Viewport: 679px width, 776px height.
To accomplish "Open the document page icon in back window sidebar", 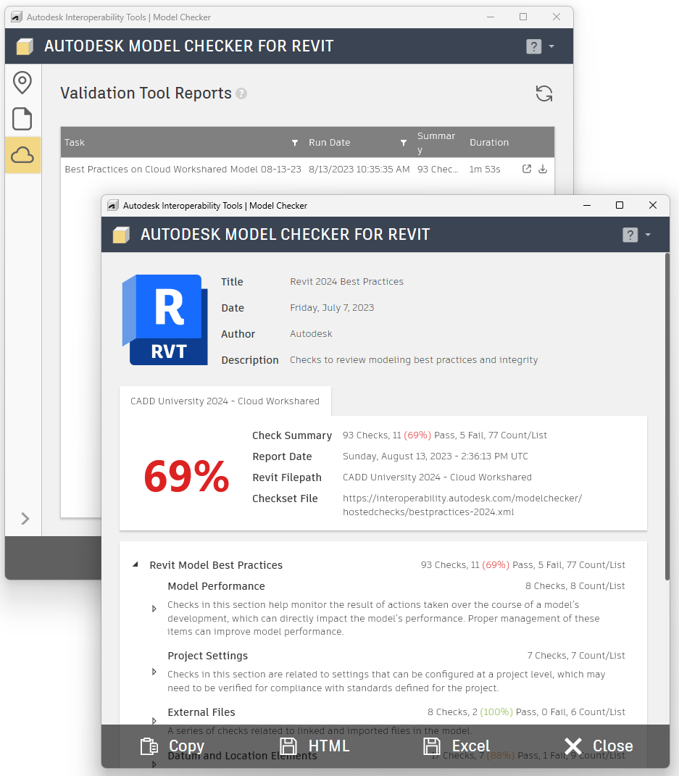I will pos(22,119).
